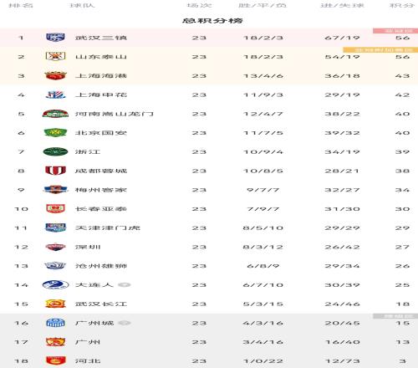
Task: Open the 大连人 blue team logo
Action: 55,284
